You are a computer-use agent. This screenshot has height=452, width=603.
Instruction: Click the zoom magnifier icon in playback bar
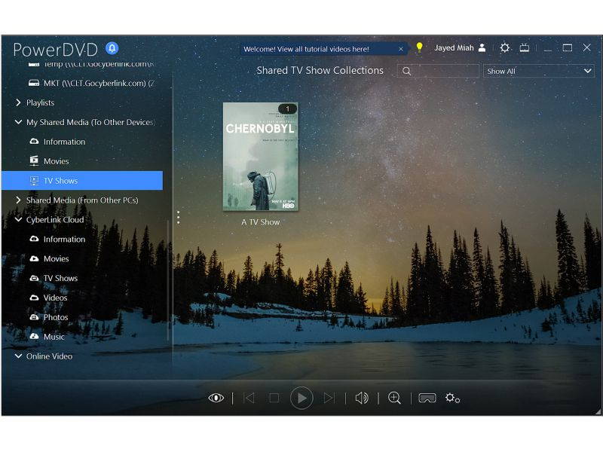pos(394,397)
